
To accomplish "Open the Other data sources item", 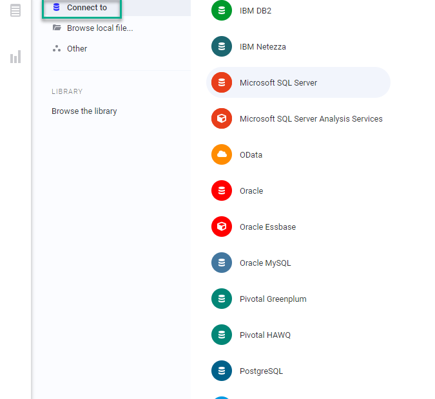I will tap(77, 49).
